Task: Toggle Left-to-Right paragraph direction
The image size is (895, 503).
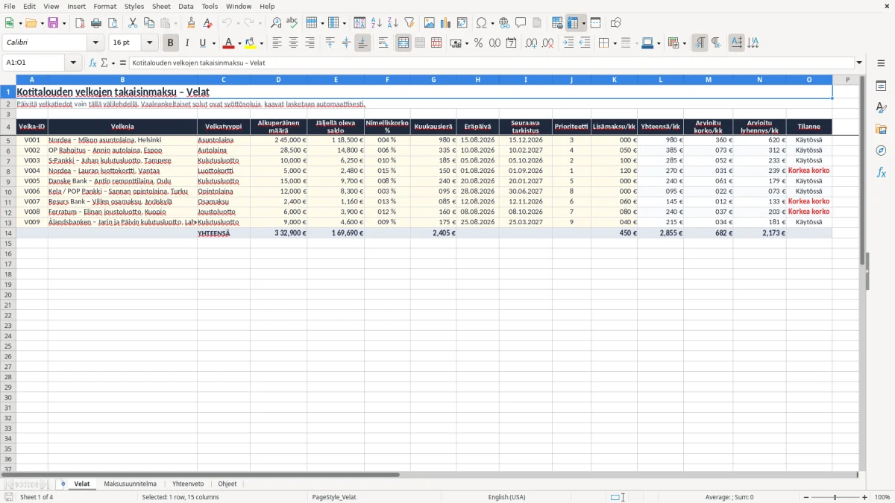Action: click(700, 43)
